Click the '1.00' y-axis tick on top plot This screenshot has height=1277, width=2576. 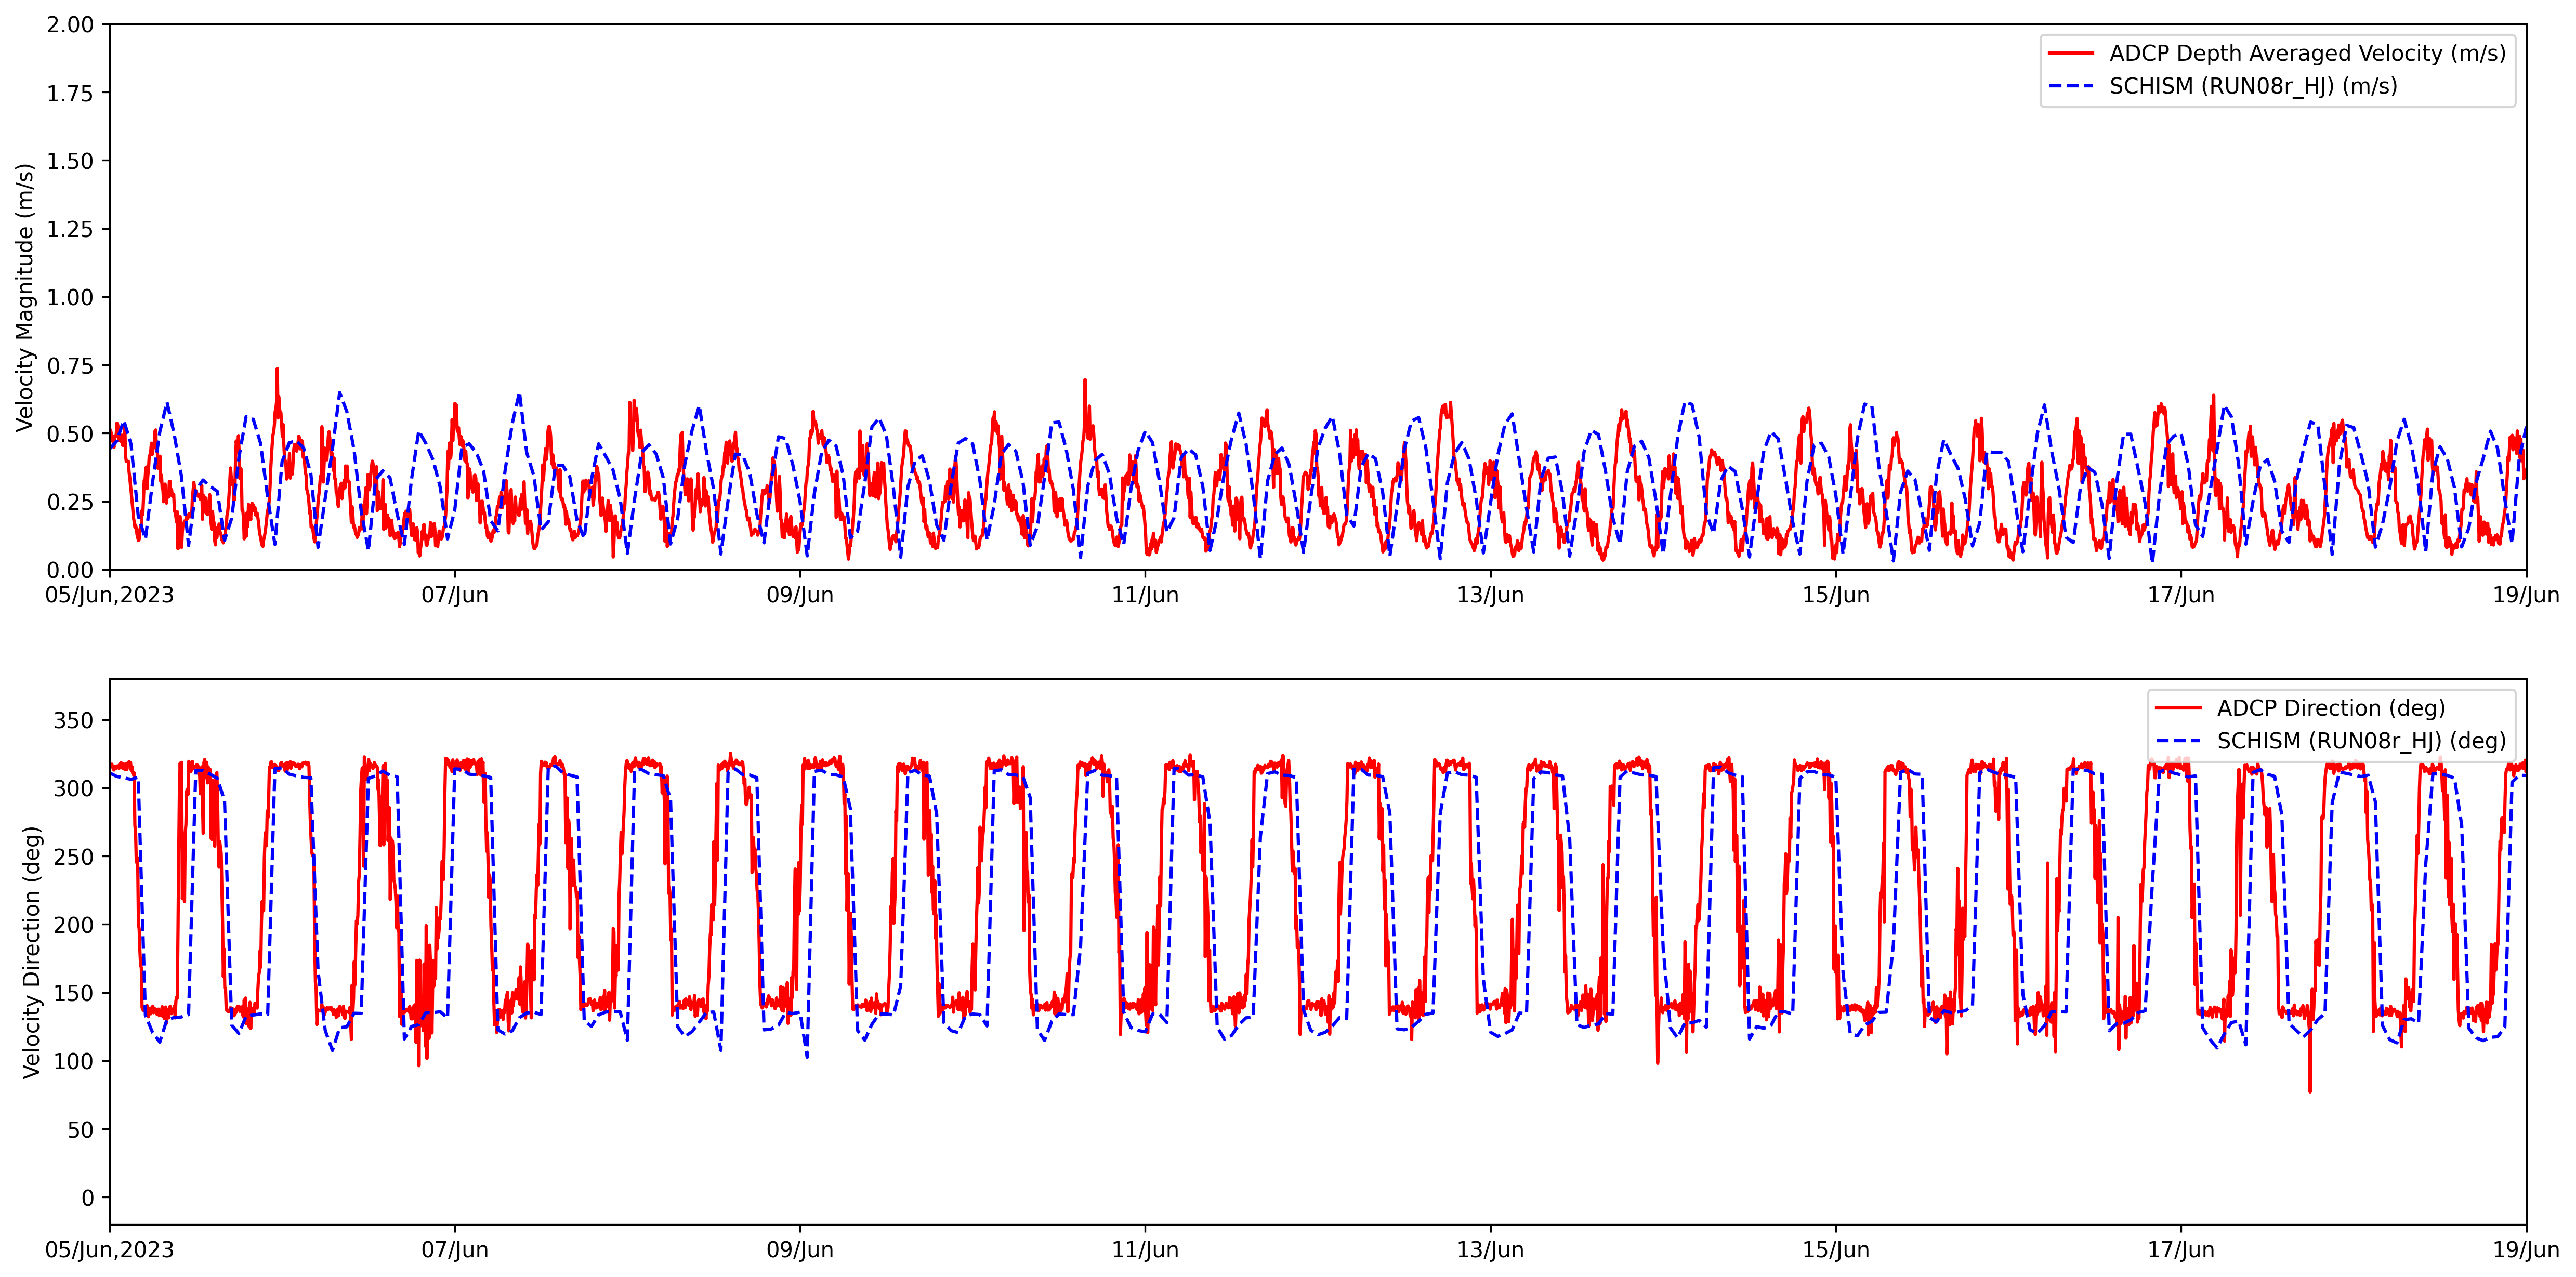click(70, 297)
